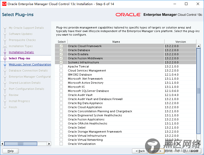Check Oracle Consolidation Planning and Chargeback box
Viewport: 204px width, 155px height.
click(61, 111)
